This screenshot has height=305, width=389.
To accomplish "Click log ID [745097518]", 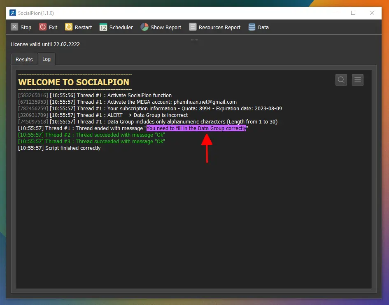I will click(33, 121).
